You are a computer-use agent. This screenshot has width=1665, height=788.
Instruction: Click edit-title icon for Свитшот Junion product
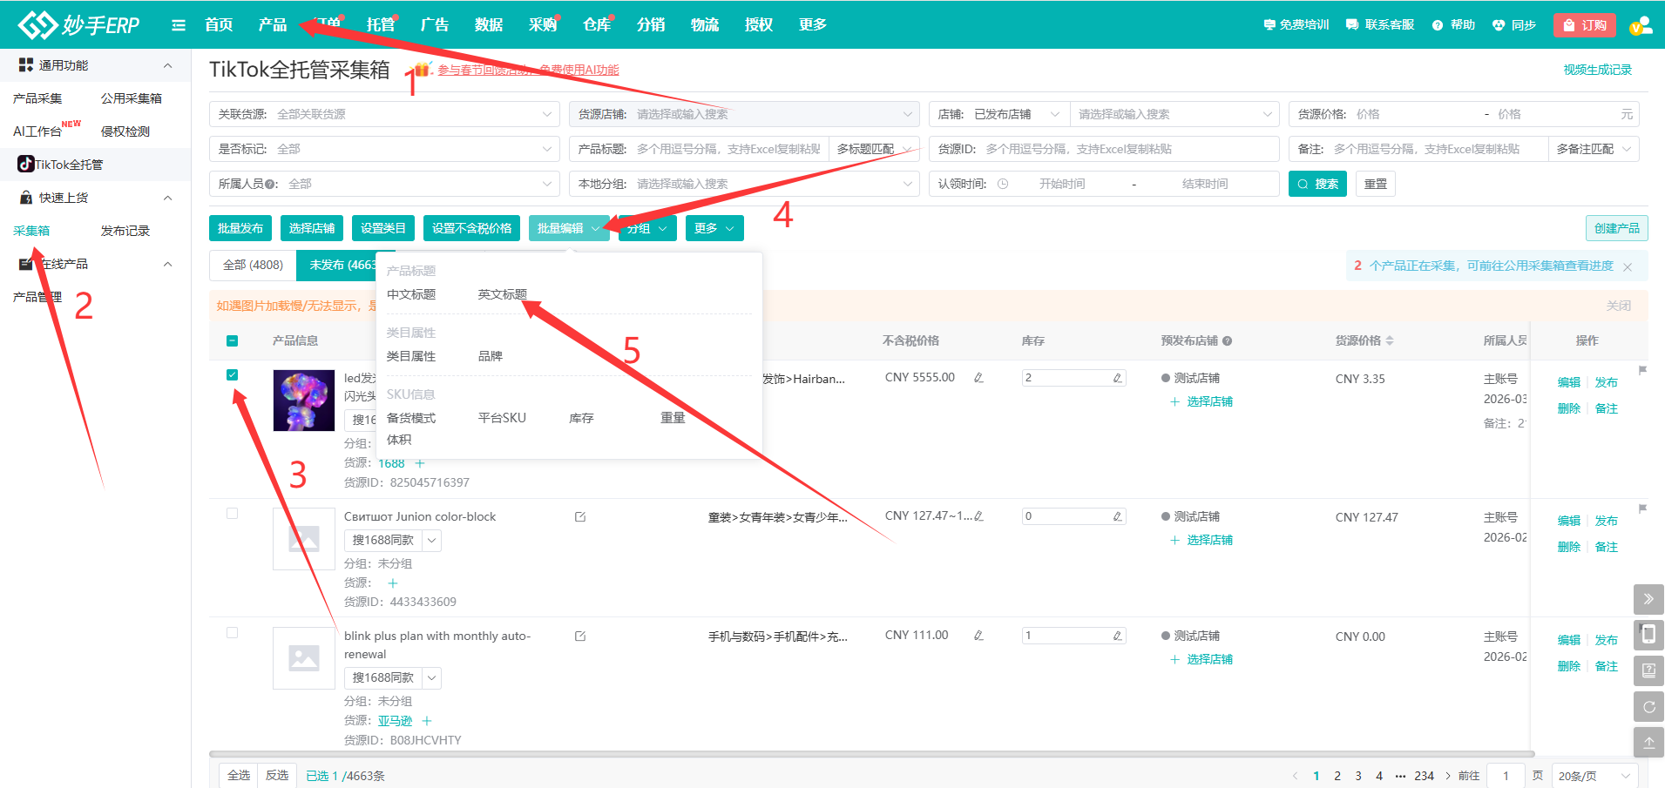(580, 517)
